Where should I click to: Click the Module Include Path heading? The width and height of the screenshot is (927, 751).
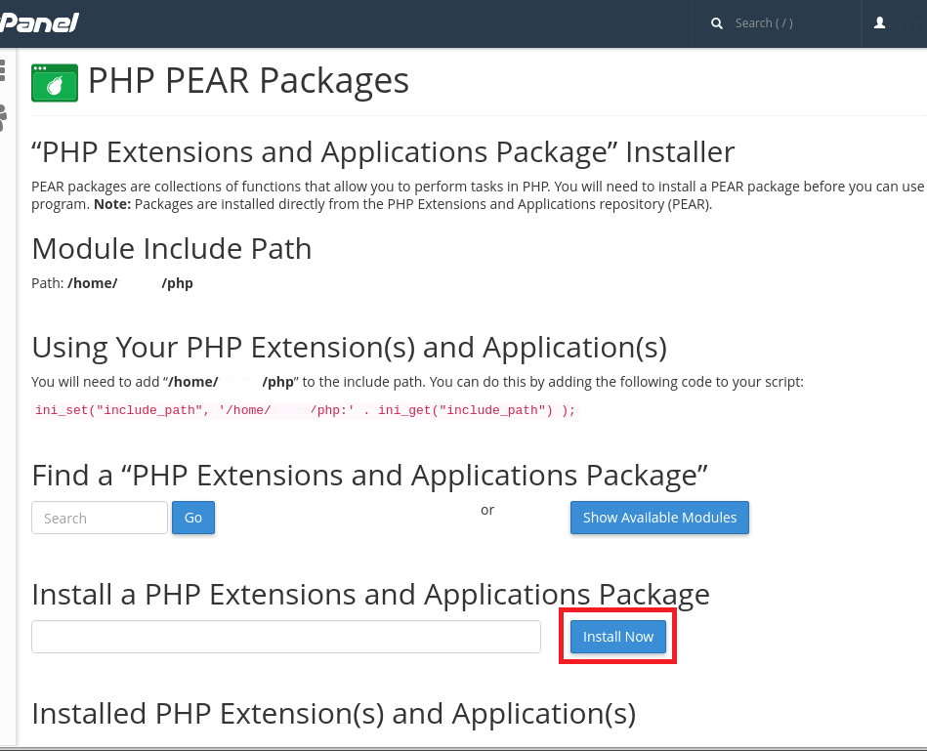point(172,248)
